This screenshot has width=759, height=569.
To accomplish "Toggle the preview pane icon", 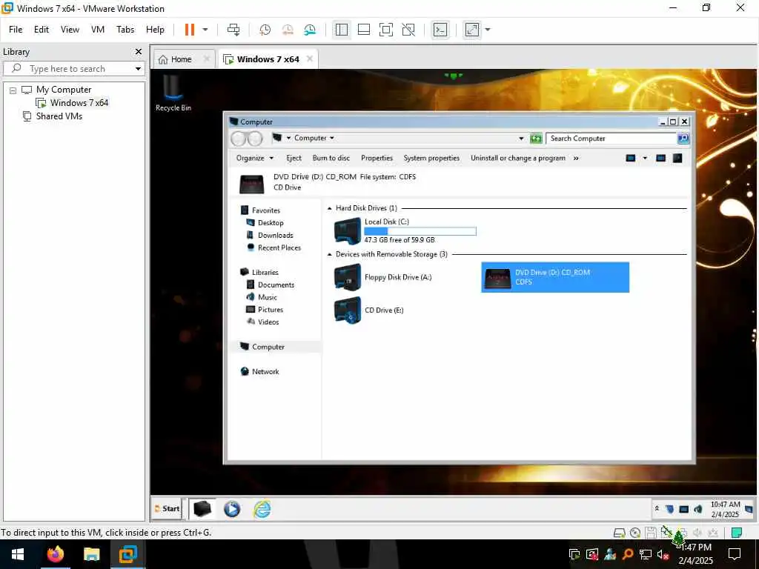I will 660,159.
